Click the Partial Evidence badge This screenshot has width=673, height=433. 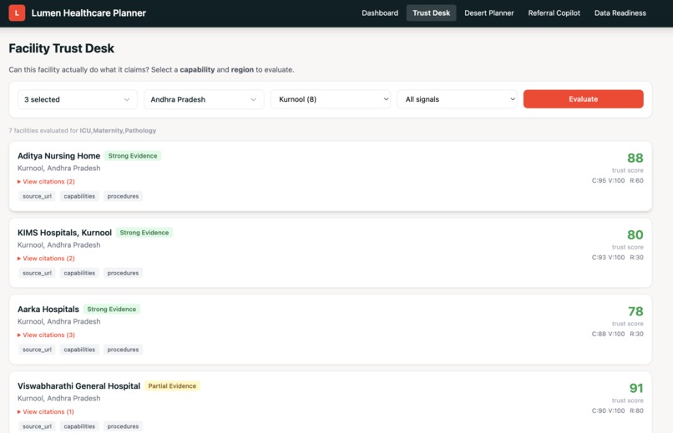point(172,386)
